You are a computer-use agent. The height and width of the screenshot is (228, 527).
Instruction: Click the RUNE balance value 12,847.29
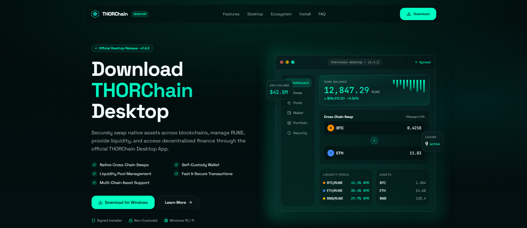pyautogui.click(x=346, y=90)
